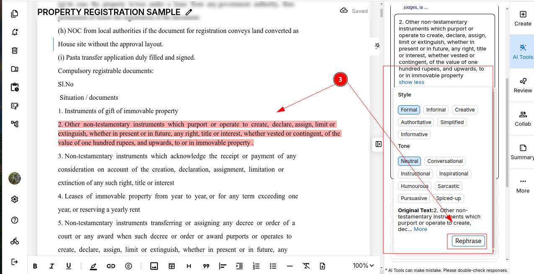Open the Create panel
The width and height of the screenshot is (534, 274).
tap(523, 18)
